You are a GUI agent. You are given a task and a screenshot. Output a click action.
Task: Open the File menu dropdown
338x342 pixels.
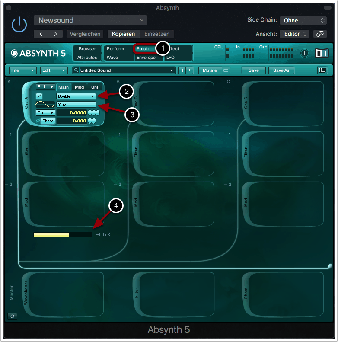(x=22, y=70)
